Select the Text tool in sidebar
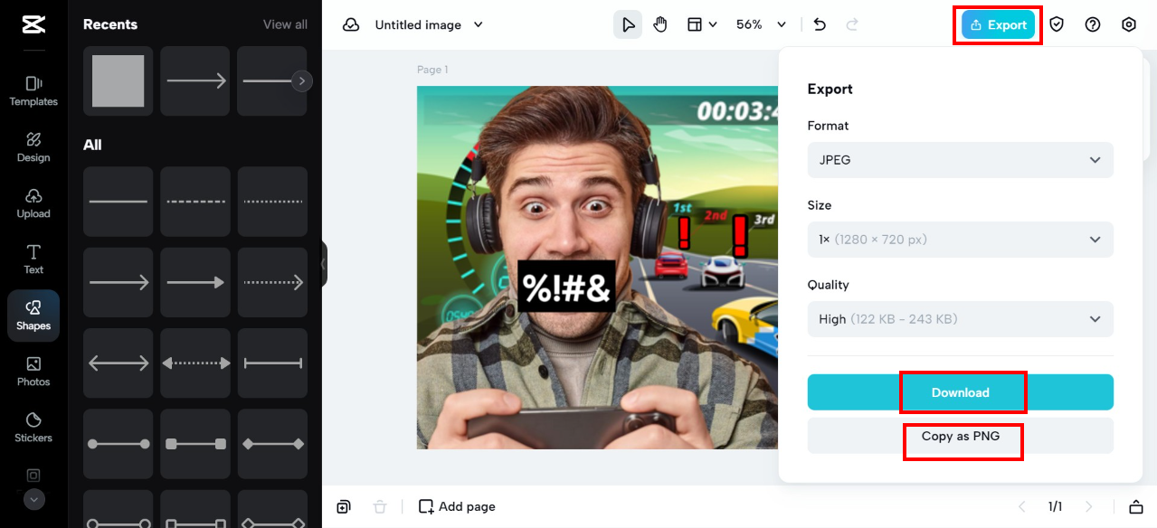This screenshot has height=528, width=1157. pos(33,259)
